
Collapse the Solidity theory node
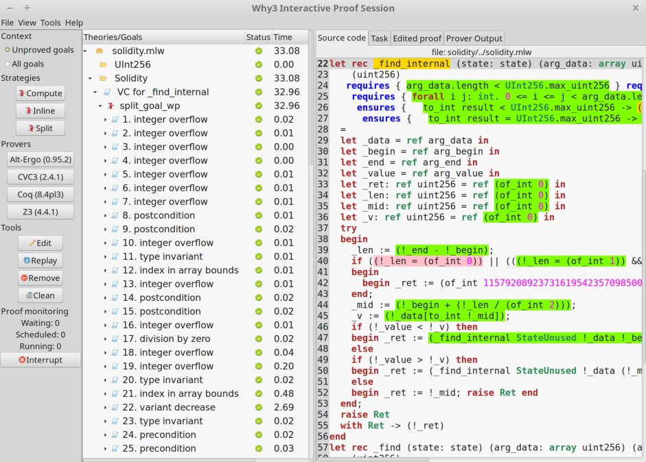pyautogui.click(x=90, y=78)
